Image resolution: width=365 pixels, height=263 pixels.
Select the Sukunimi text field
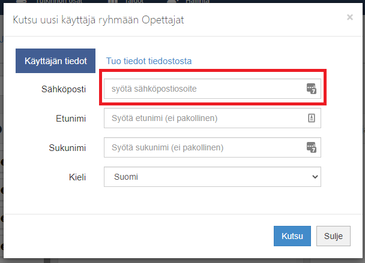pos(204,147)
